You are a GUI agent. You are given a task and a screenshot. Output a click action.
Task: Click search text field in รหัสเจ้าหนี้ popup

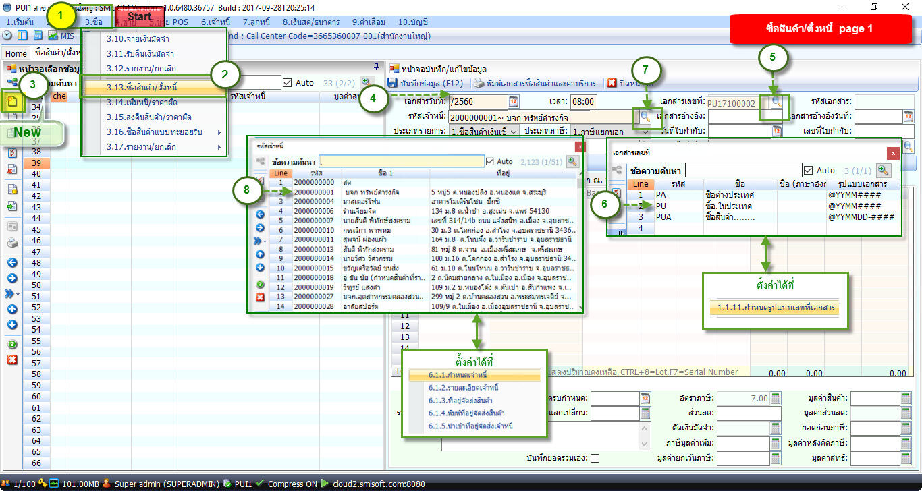[402, 162]
